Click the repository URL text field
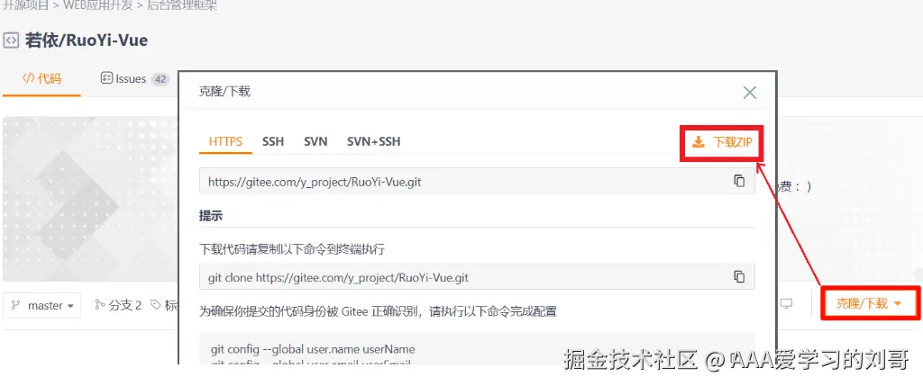The height and width of the screenshot is (386, 923). pos(477,182)
